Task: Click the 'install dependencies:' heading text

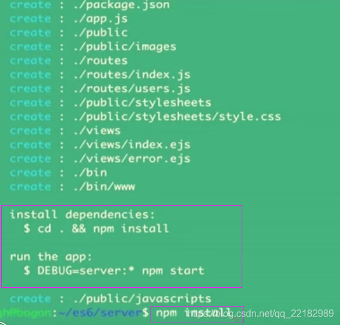Action: point(82,215)
